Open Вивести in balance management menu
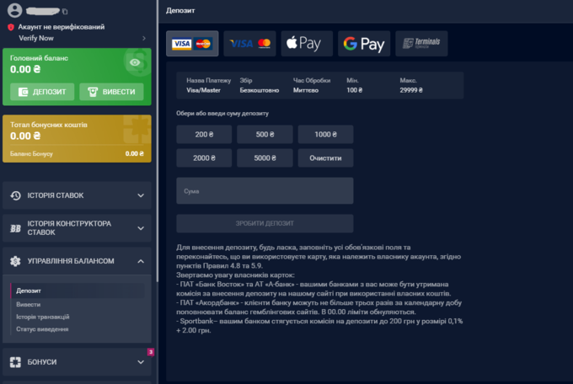 point(29,304)
